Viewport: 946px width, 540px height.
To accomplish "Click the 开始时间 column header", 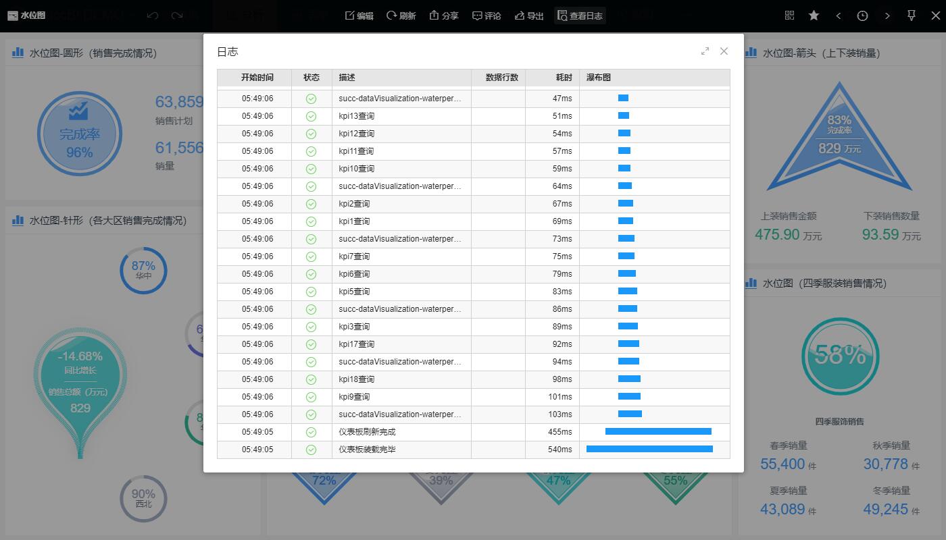I will [257, 78].
